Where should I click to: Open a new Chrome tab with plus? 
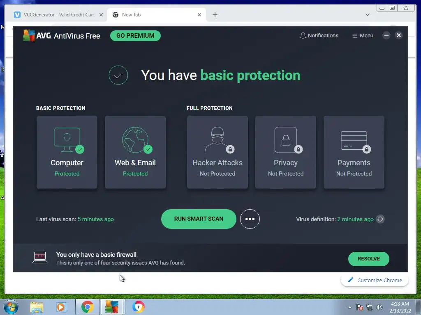pos(215,15)
